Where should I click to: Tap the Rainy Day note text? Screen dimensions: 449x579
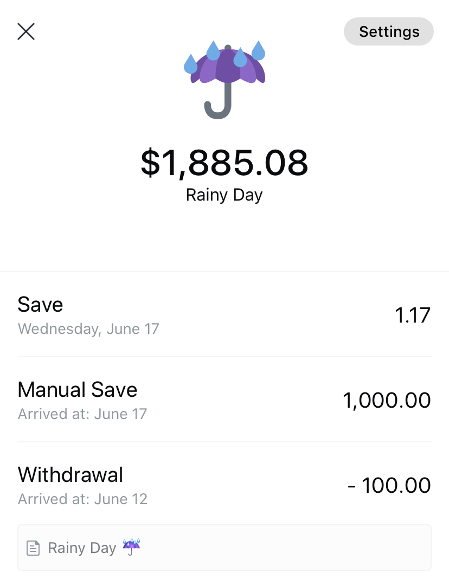tap(82, 548)
